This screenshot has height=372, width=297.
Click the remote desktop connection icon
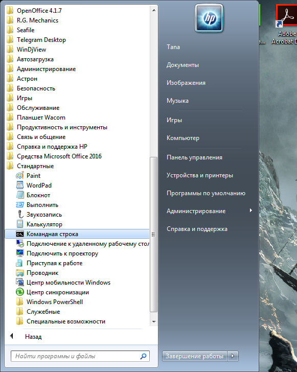pyautogui.click(x=20, y=244)
